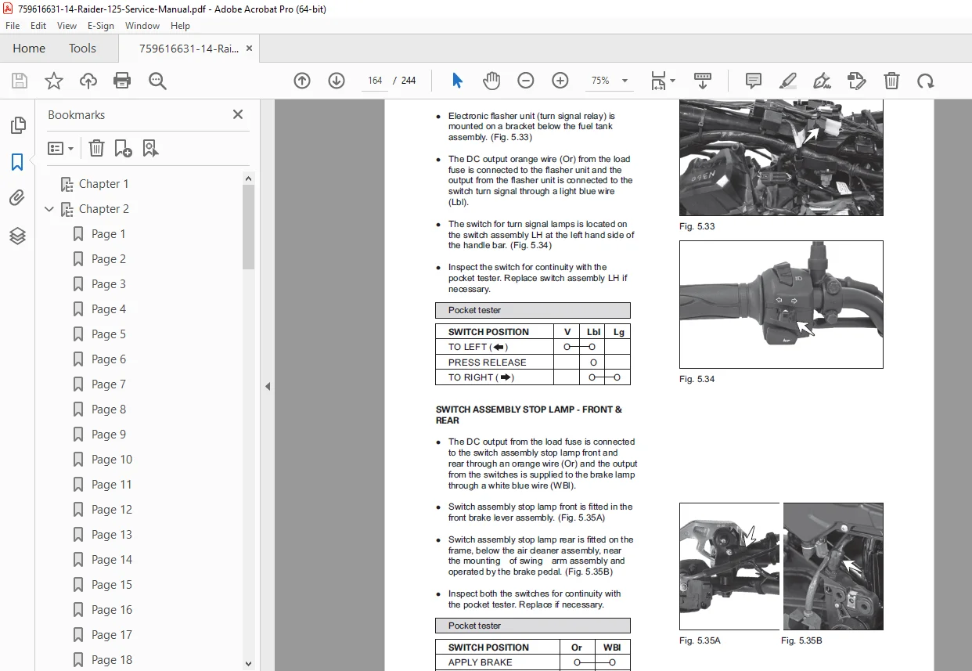Enable scrolling mode keyboard icon
972x671 pixels.
point(703,81)
